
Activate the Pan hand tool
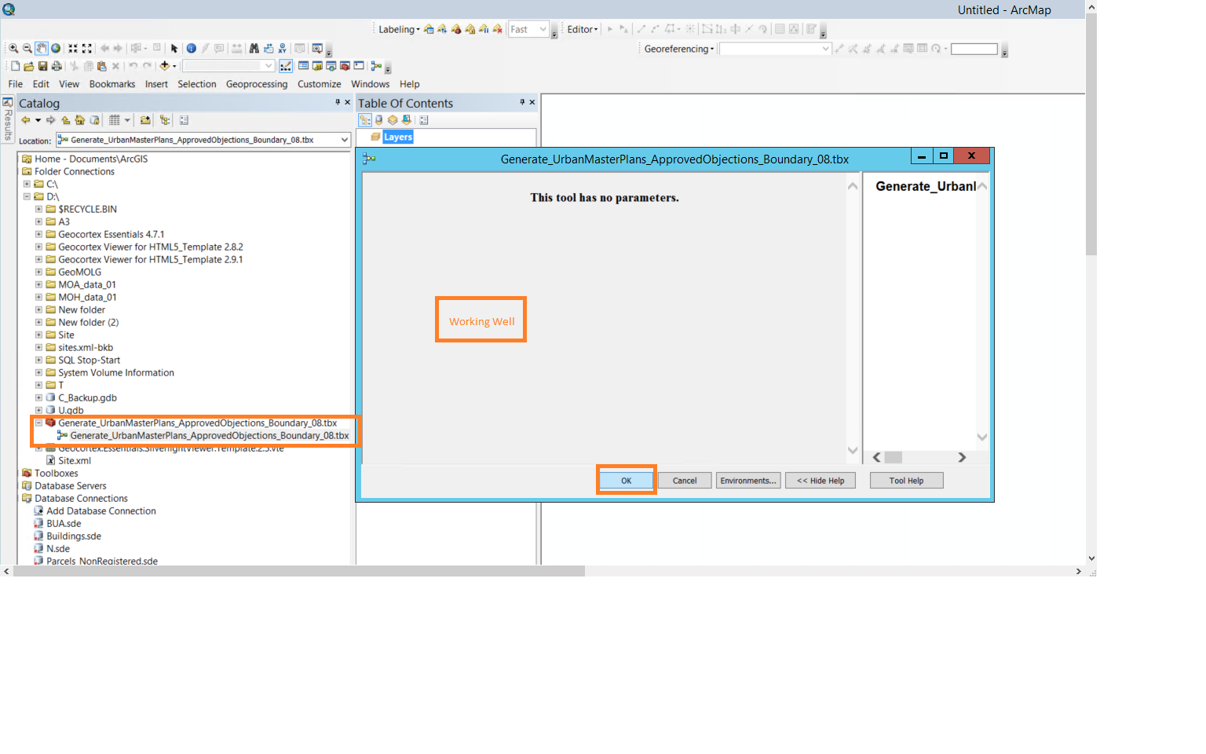(41, 49)
